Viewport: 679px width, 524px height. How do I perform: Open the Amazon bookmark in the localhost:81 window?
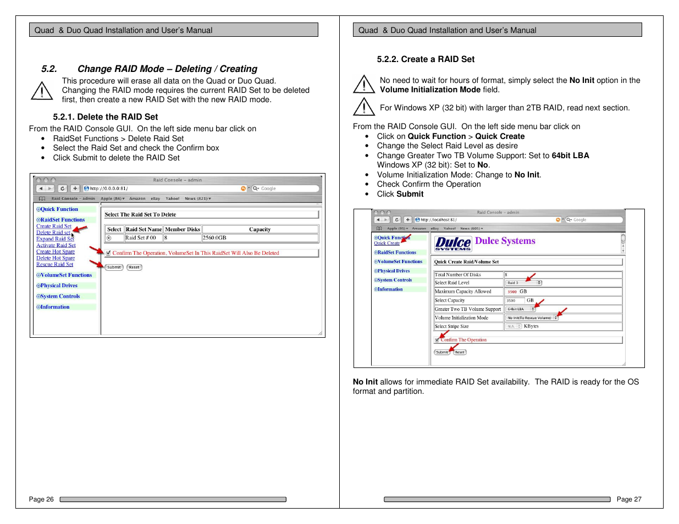click(x=419, y=228)
